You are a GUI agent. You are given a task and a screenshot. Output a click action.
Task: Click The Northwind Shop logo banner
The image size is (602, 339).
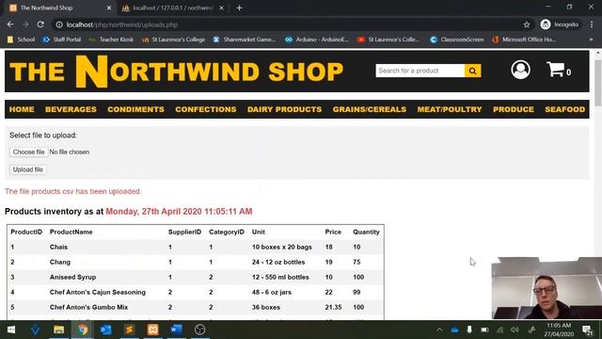[x=176, y=72]
